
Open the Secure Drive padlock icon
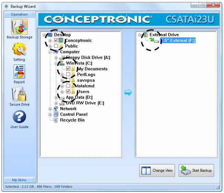[x=19, y=94]
